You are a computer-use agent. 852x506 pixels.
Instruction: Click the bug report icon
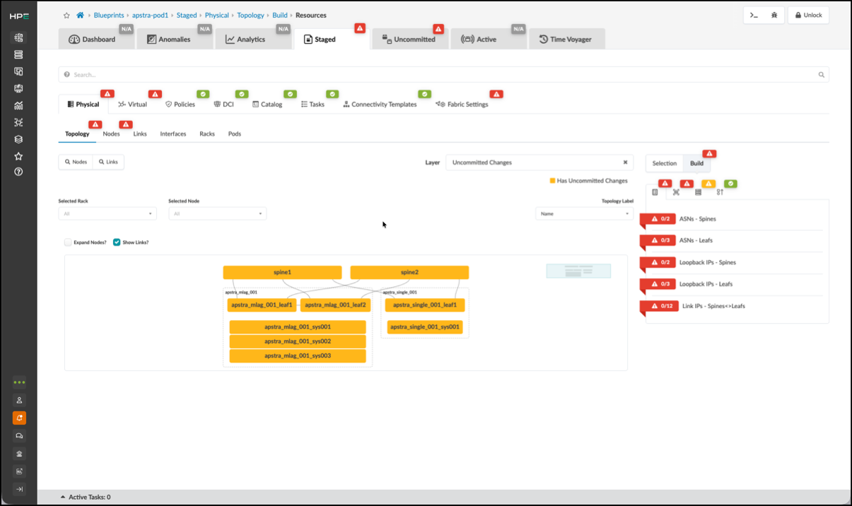774,16
